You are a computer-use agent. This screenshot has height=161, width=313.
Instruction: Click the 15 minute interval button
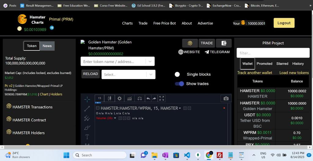pyautogui.click(x=100, y=98)
